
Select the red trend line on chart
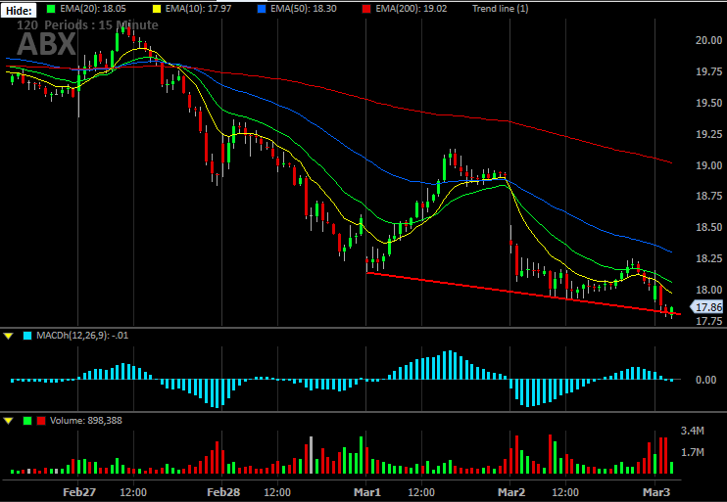pyautogui.click(x=523, y=294)
